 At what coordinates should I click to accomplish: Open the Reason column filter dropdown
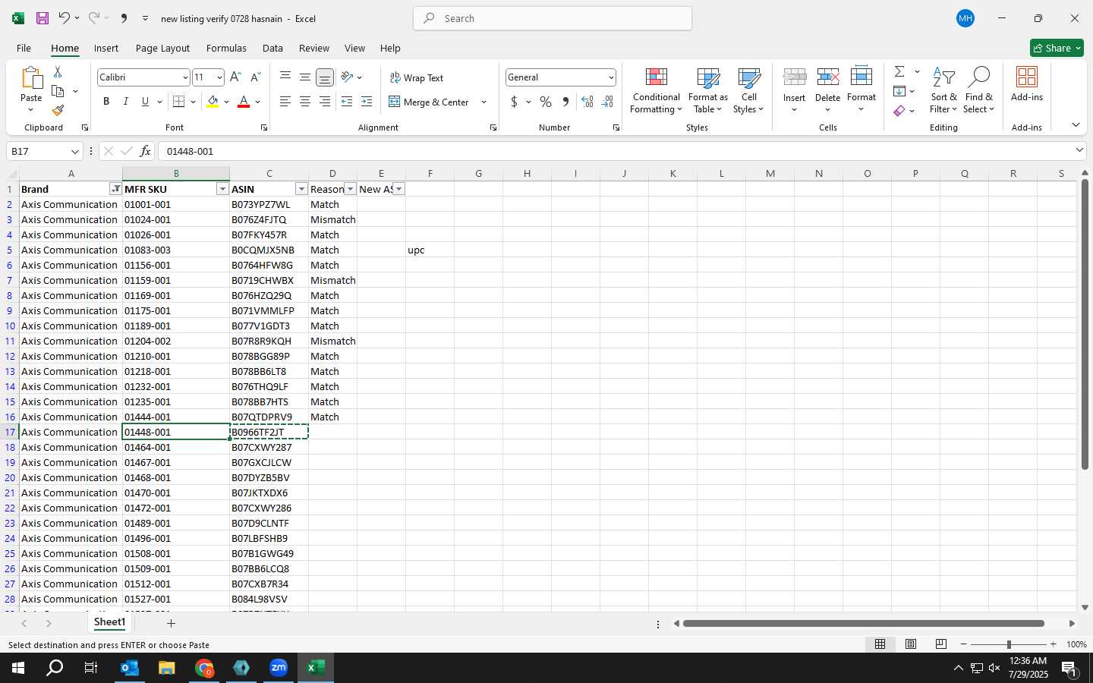350,189
